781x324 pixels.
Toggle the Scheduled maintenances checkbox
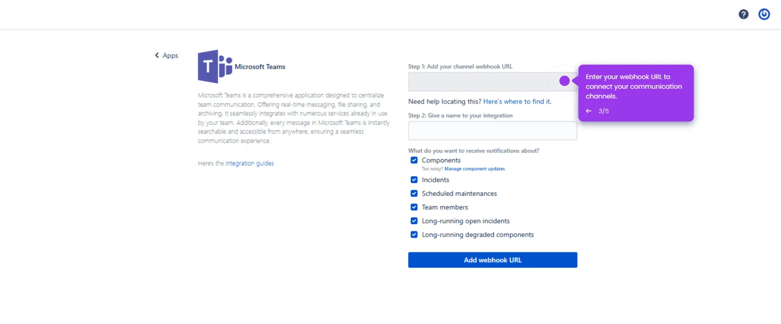414,194
